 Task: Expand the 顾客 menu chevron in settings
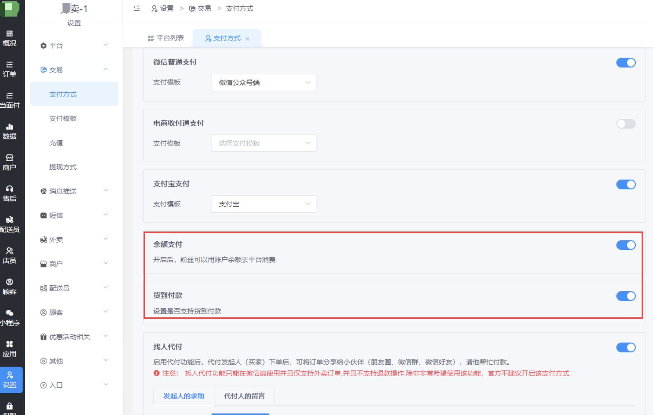(x=106, y=312)
